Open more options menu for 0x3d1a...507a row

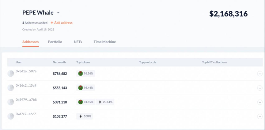tap(260, 74)
